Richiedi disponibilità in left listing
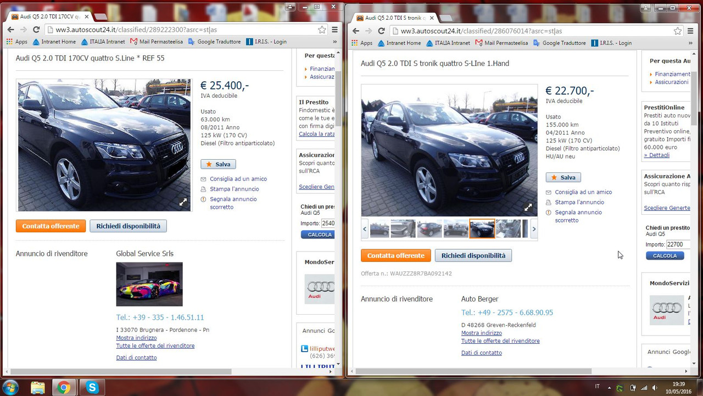Viewport: 703px width, 396px height. click(x=128, y=226)
